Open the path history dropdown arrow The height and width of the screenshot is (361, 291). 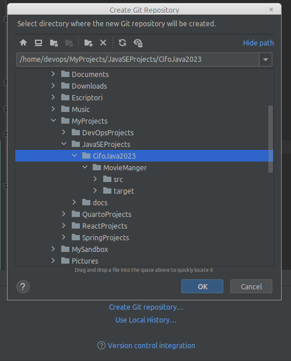[x=265, y=59]
